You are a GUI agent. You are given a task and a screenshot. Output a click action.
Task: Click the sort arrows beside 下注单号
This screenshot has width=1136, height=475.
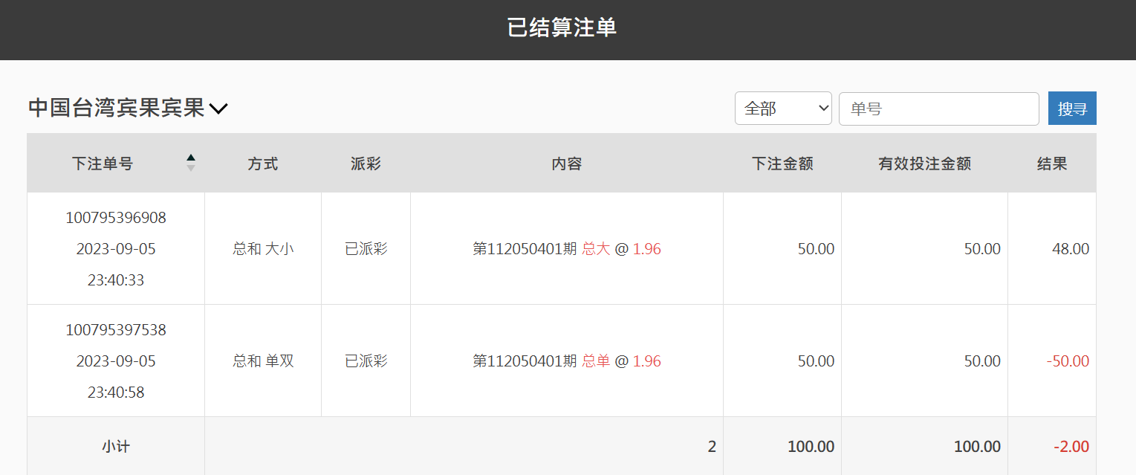point(191,163)
